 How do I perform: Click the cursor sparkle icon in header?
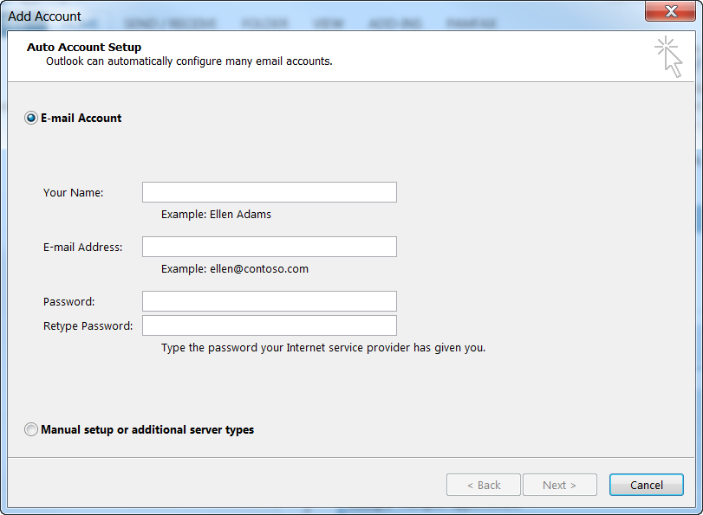point(669,56)
